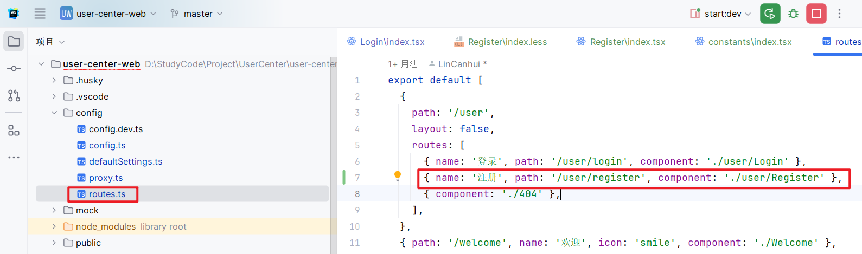Open the Structure tool window
862x254 pixels.
tap(14, 131)
